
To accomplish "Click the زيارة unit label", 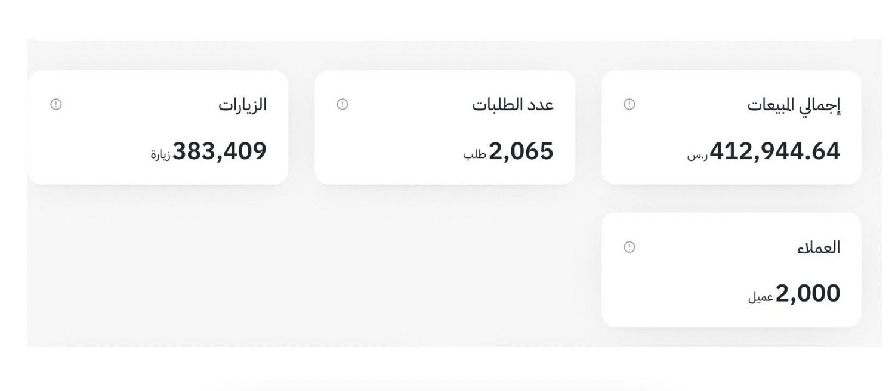I will pyautogui.click(x=161, y=155).
